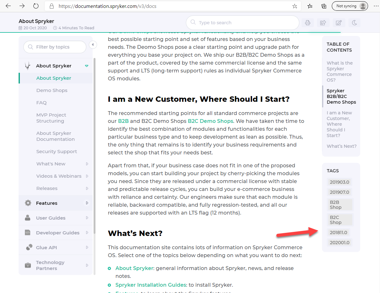Follow the Spryker Installation Guides link
The height and width of the screenshot is (293, 380).
[151, 285]
